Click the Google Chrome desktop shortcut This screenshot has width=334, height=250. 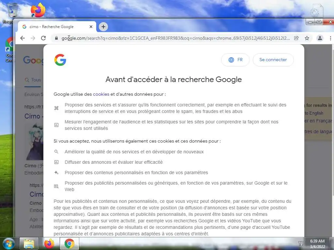9,49
